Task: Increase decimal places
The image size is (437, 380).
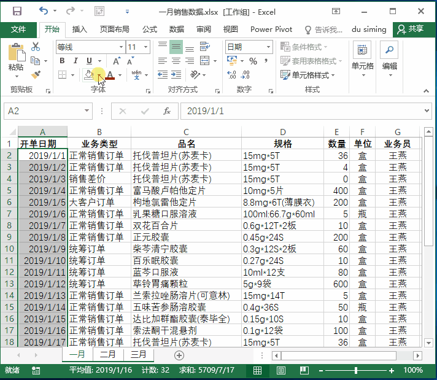Action: 231,75
